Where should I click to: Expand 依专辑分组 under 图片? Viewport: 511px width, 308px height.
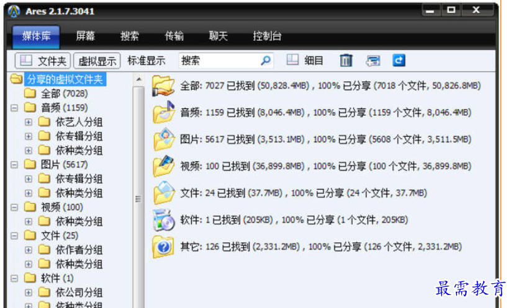coord(29,179)
